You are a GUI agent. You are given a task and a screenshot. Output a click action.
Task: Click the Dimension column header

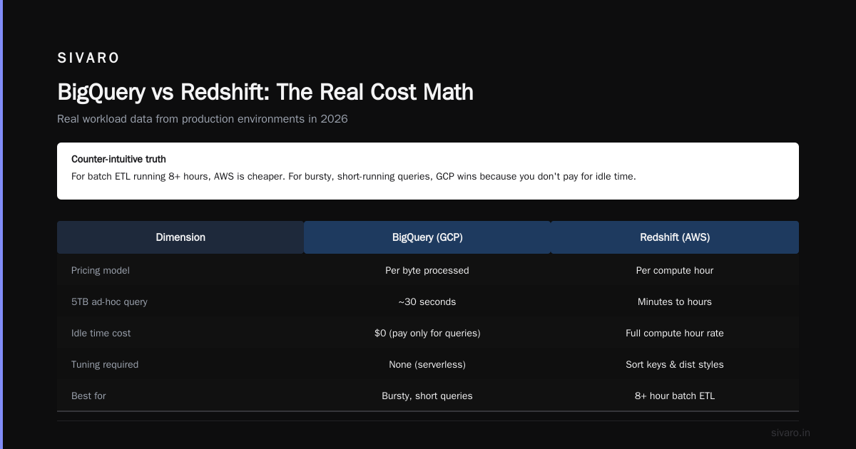[x=180, y=237]
